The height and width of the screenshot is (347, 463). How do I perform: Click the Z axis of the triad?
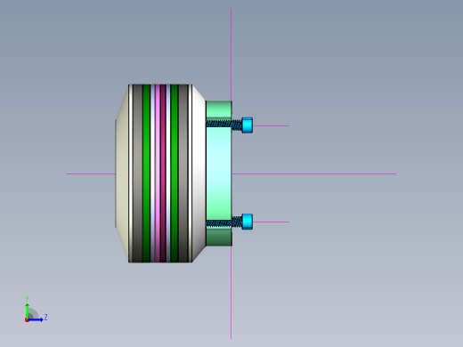37,319
